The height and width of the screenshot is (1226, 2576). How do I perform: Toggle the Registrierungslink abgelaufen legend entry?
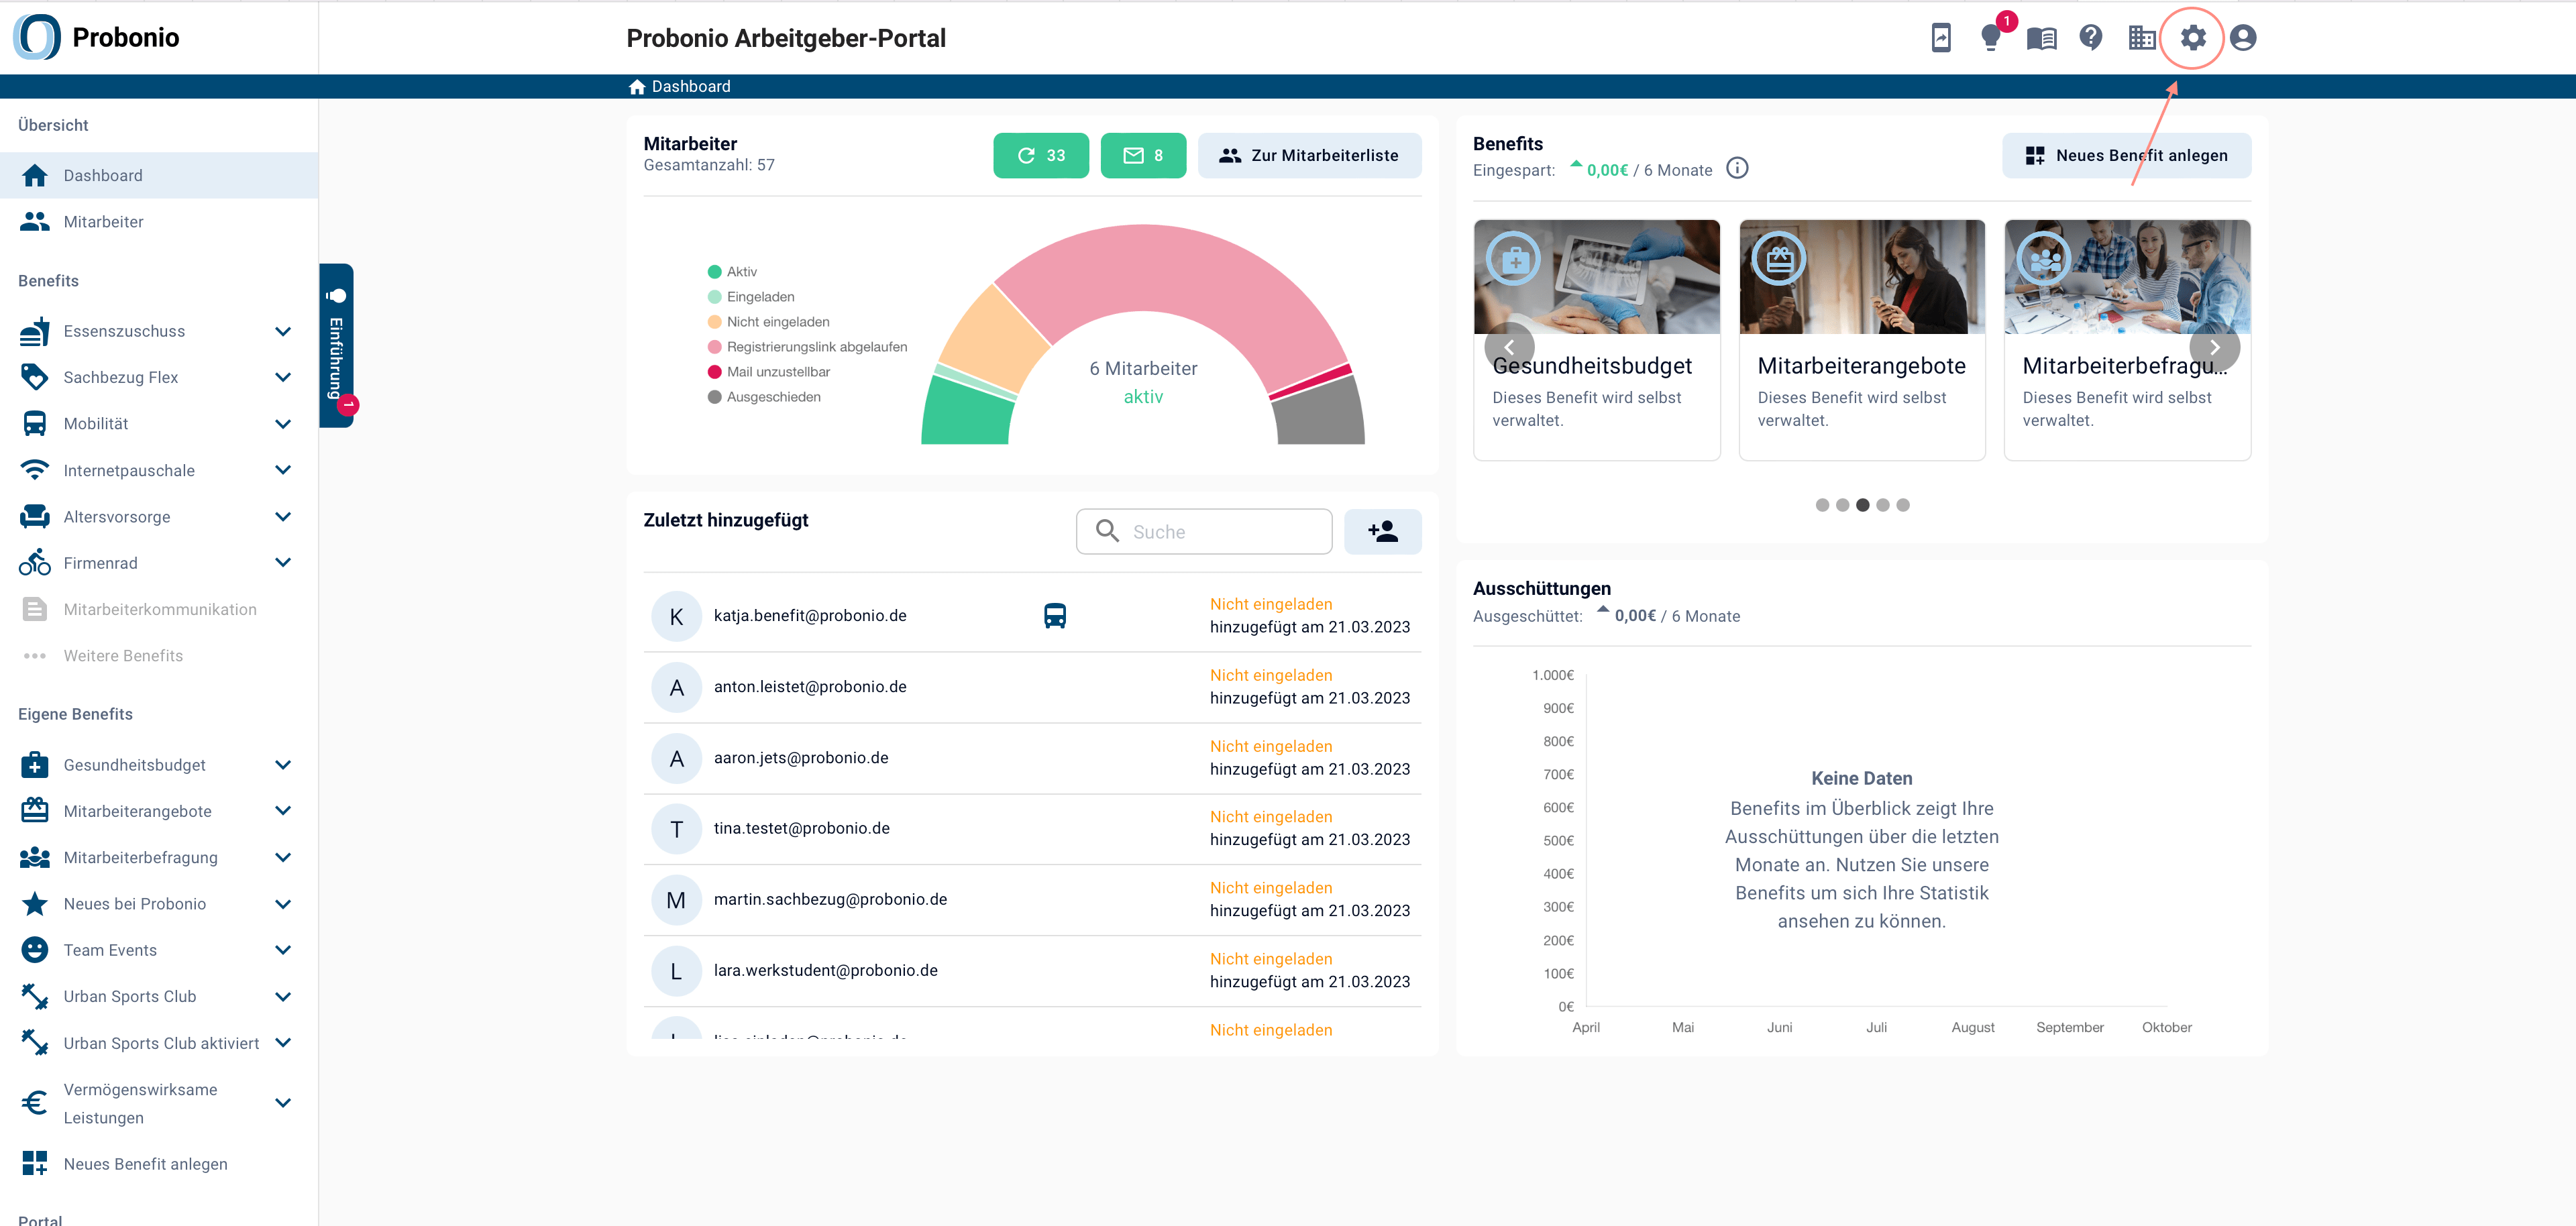[x=807, y=347]
